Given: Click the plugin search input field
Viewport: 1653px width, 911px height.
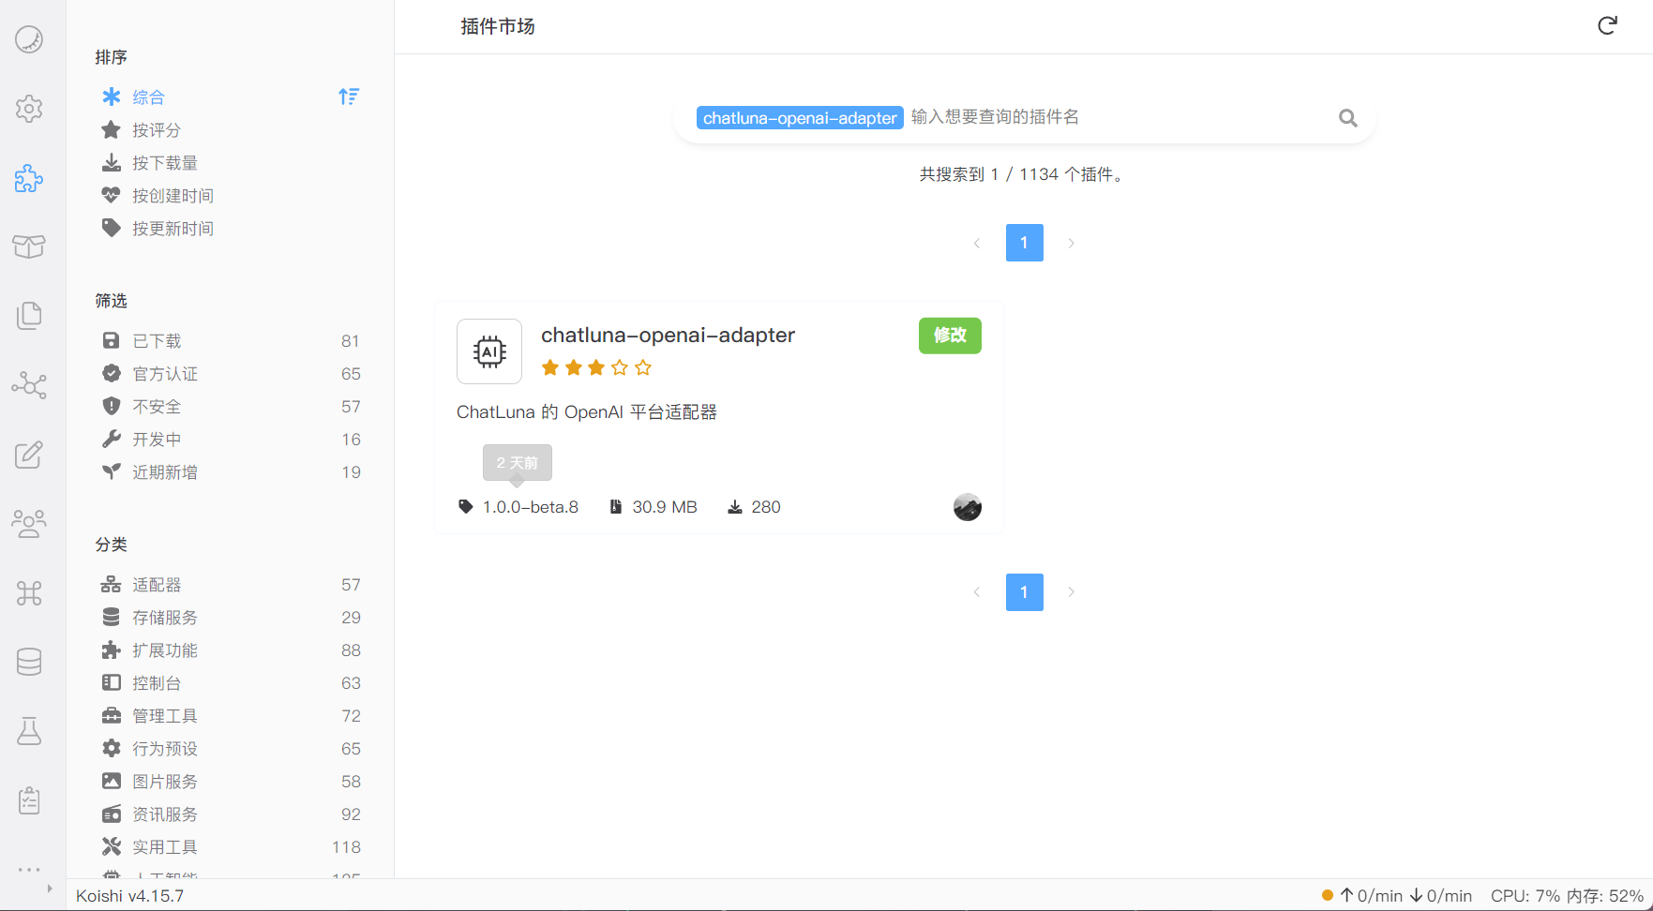Looking at the screenshot, I should tap(1116, 117).
